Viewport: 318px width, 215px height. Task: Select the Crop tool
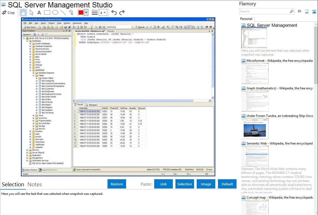(8, 12)
